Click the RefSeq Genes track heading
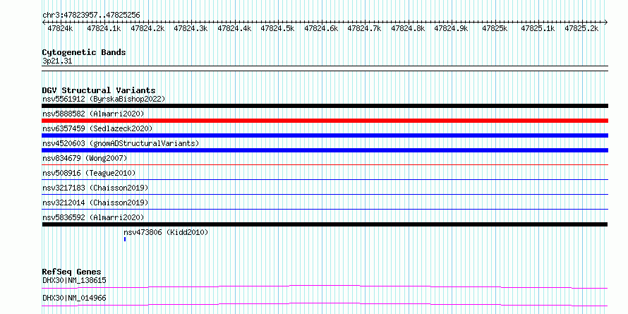 point(71,272)
